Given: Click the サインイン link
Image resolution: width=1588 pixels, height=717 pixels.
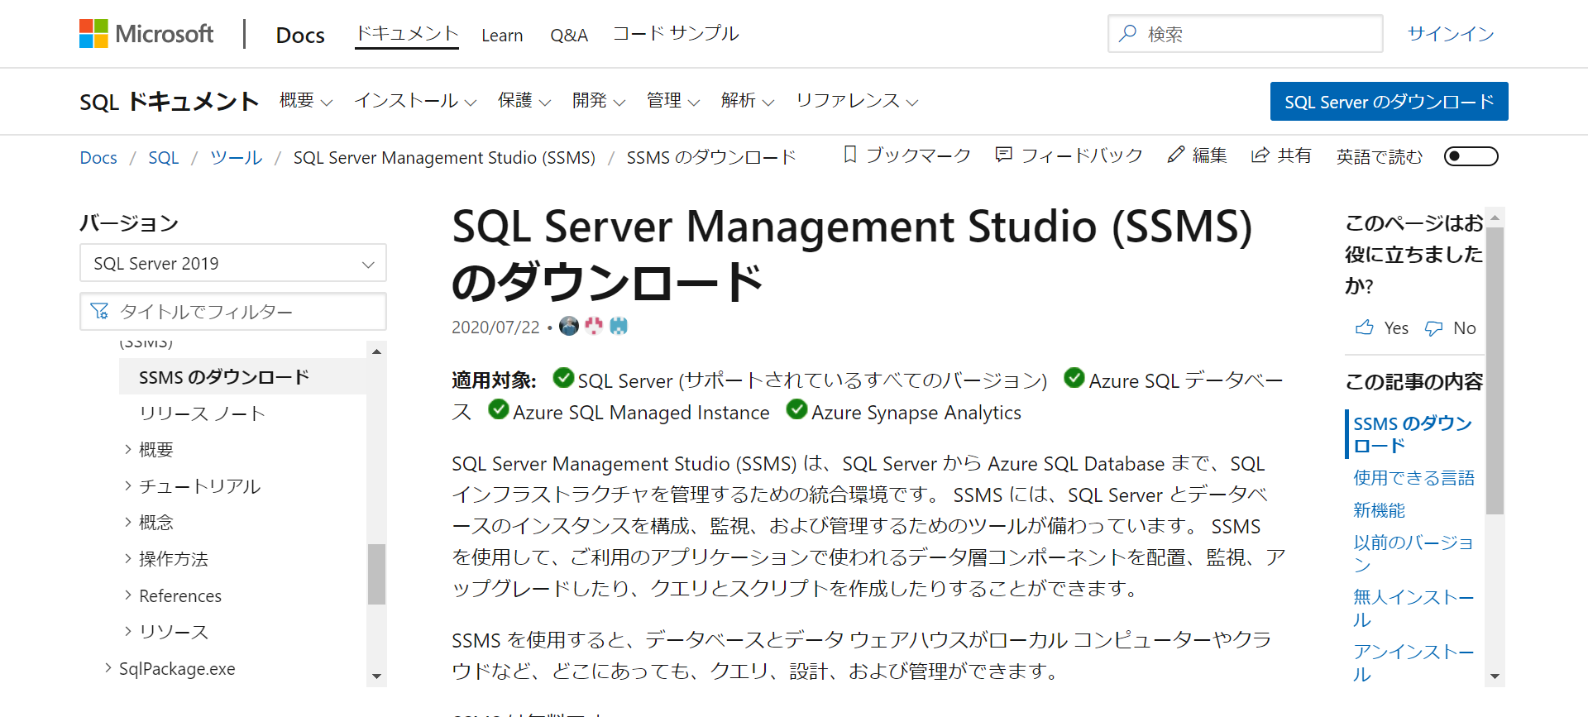Looking at the screenshot, I should click(1451, 34).
